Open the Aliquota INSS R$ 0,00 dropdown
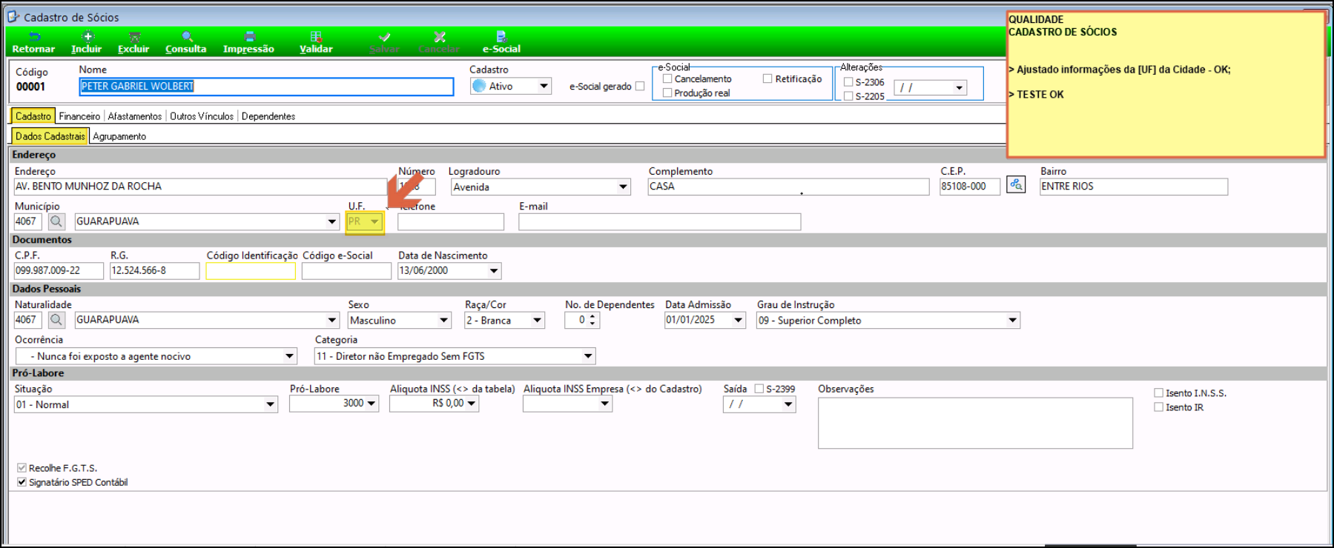This screenshot has width=1334, height=548. click(472, 404)
